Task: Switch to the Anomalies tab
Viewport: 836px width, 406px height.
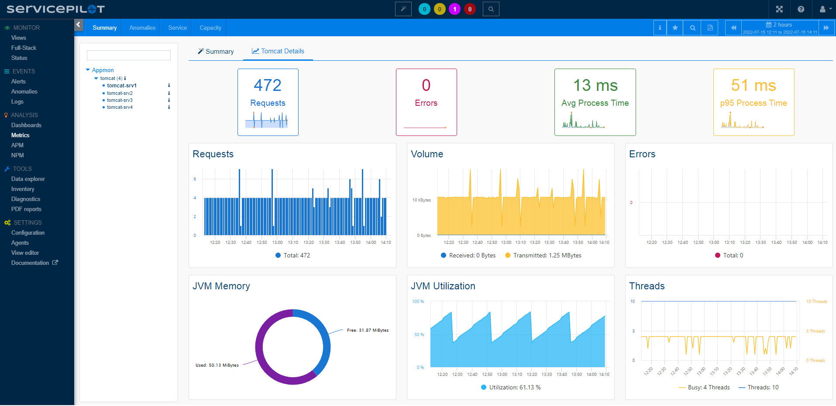Action: [x=142, y=28]
